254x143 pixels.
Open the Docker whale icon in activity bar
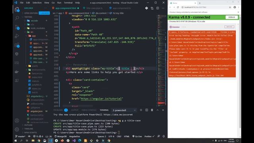tap(17, 71)
